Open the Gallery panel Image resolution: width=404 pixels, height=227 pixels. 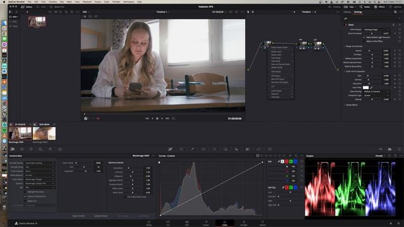(x=27, y=7)
